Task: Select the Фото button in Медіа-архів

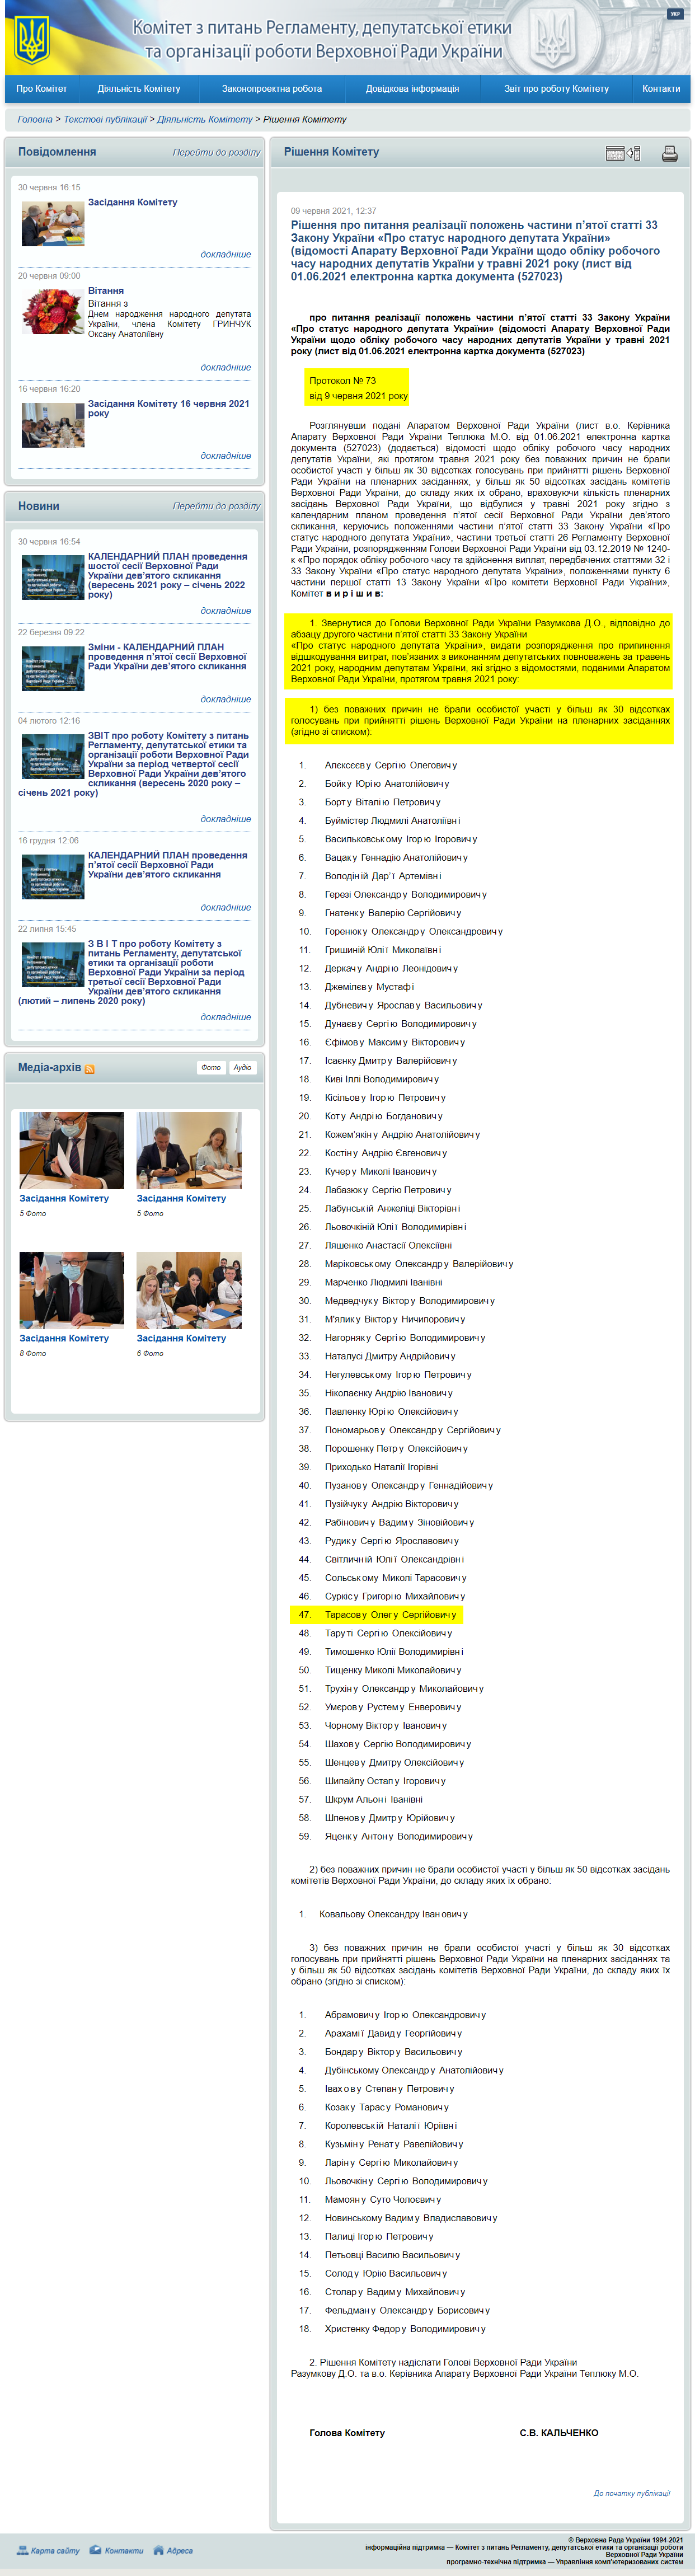Action: pos(211,1068)
